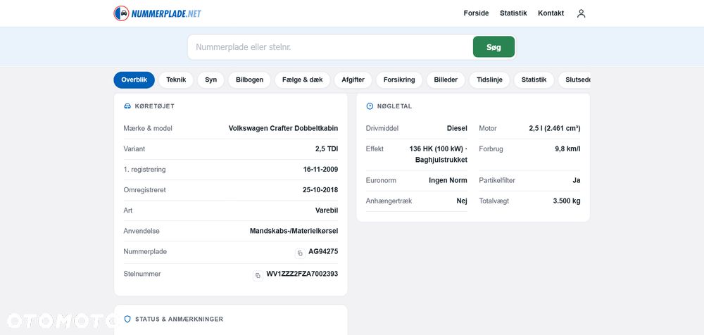Screen dimensions: 704x335
Task: Select the Overblik tab
Action: tap(134, 80)
